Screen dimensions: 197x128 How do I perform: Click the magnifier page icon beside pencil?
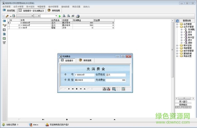14,16
